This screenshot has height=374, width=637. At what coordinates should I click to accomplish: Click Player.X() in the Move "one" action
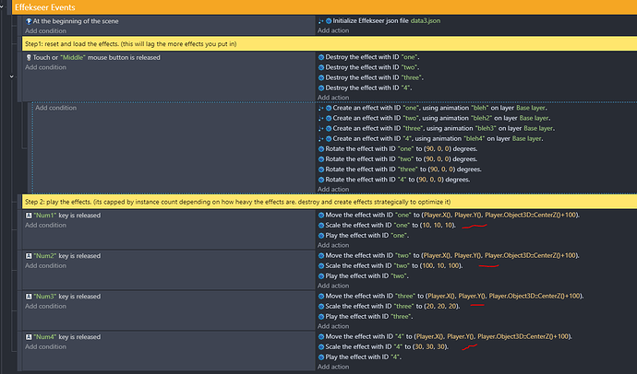pyautogui.click(x=437, y=215)
